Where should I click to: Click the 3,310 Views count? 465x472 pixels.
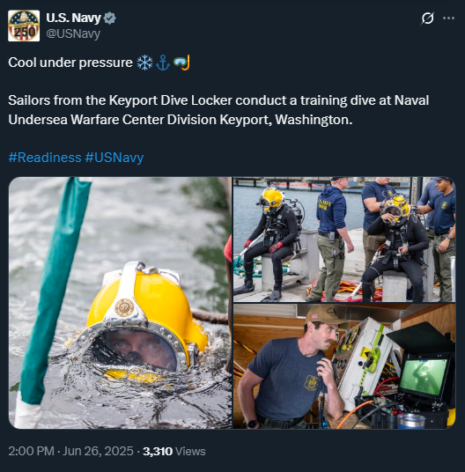click(174, 451)
